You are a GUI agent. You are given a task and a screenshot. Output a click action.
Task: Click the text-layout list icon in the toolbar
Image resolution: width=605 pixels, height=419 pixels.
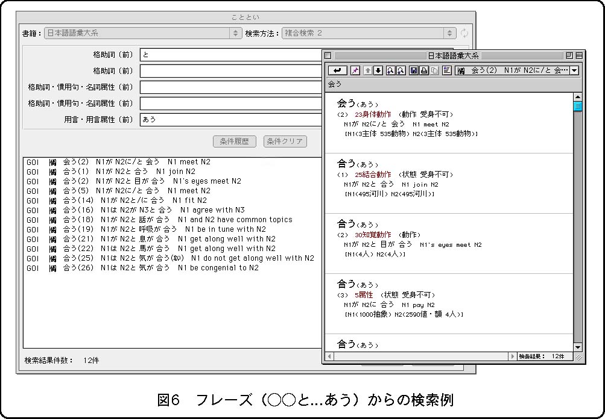tap(447, 70)
